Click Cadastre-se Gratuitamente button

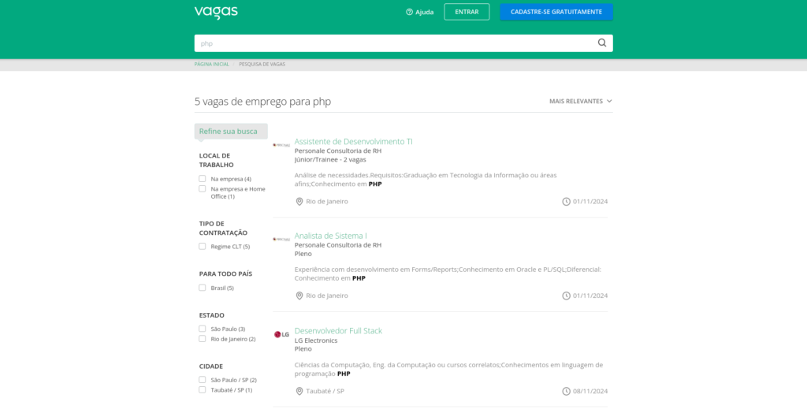[x=556, y=12]
